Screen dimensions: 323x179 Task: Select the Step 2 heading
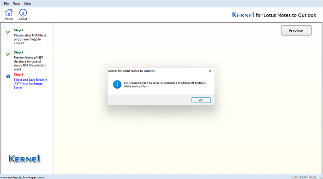pyautogui.click(x=18, y=52)
